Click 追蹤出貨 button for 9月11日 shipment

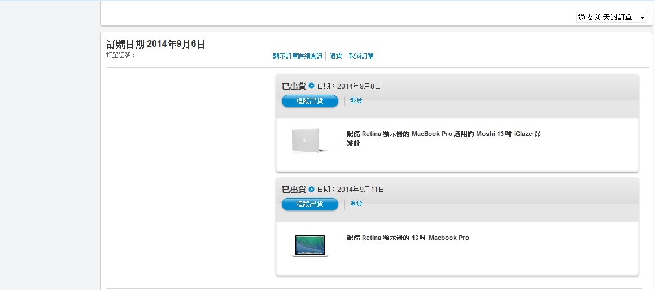[310, 204]
